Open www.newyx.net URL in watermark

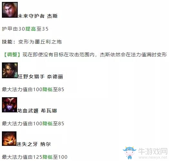click(153, 157)
